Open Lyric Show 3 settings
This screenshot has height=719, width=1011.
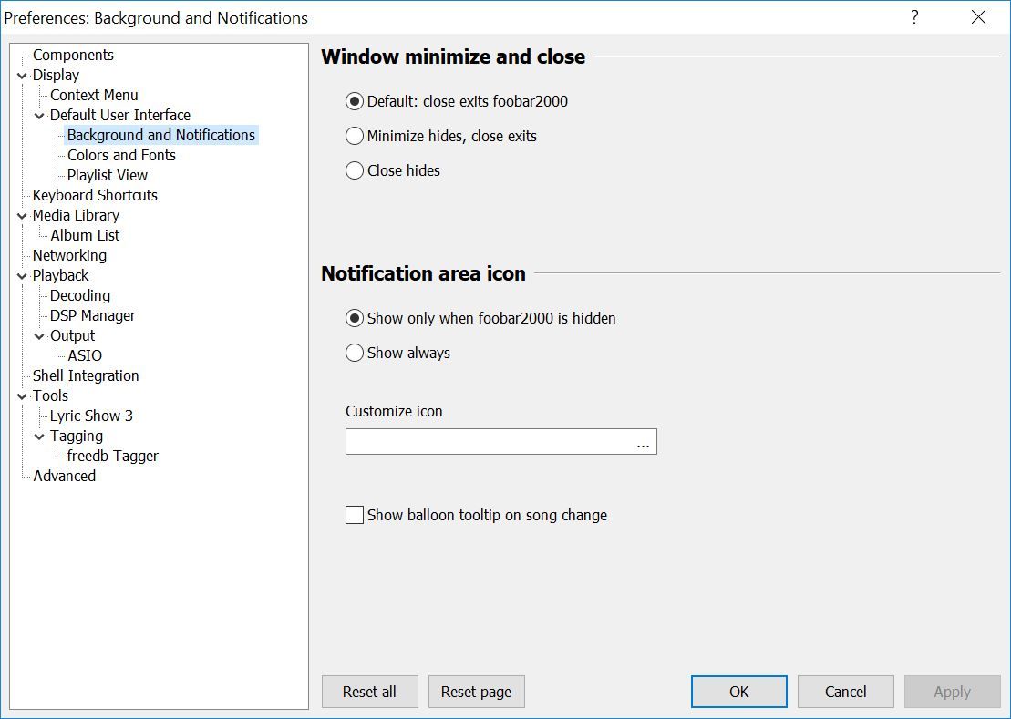click(91, 416)
